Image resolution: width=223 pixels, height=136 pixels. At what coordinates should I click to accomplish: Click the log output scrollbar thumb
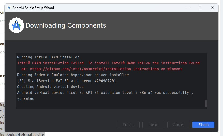[206, 104]
